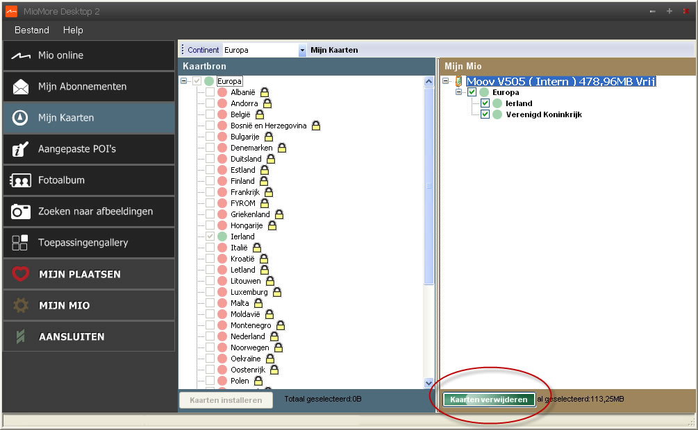Open the Mijn Abonnementen section
This screenshot has height=430, width=698.
coord(89,87)
